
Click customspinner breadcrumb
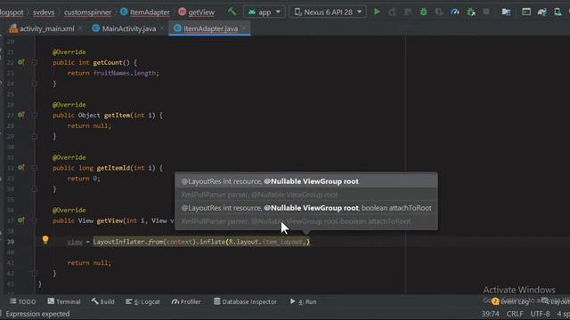[x=87, y=12]
